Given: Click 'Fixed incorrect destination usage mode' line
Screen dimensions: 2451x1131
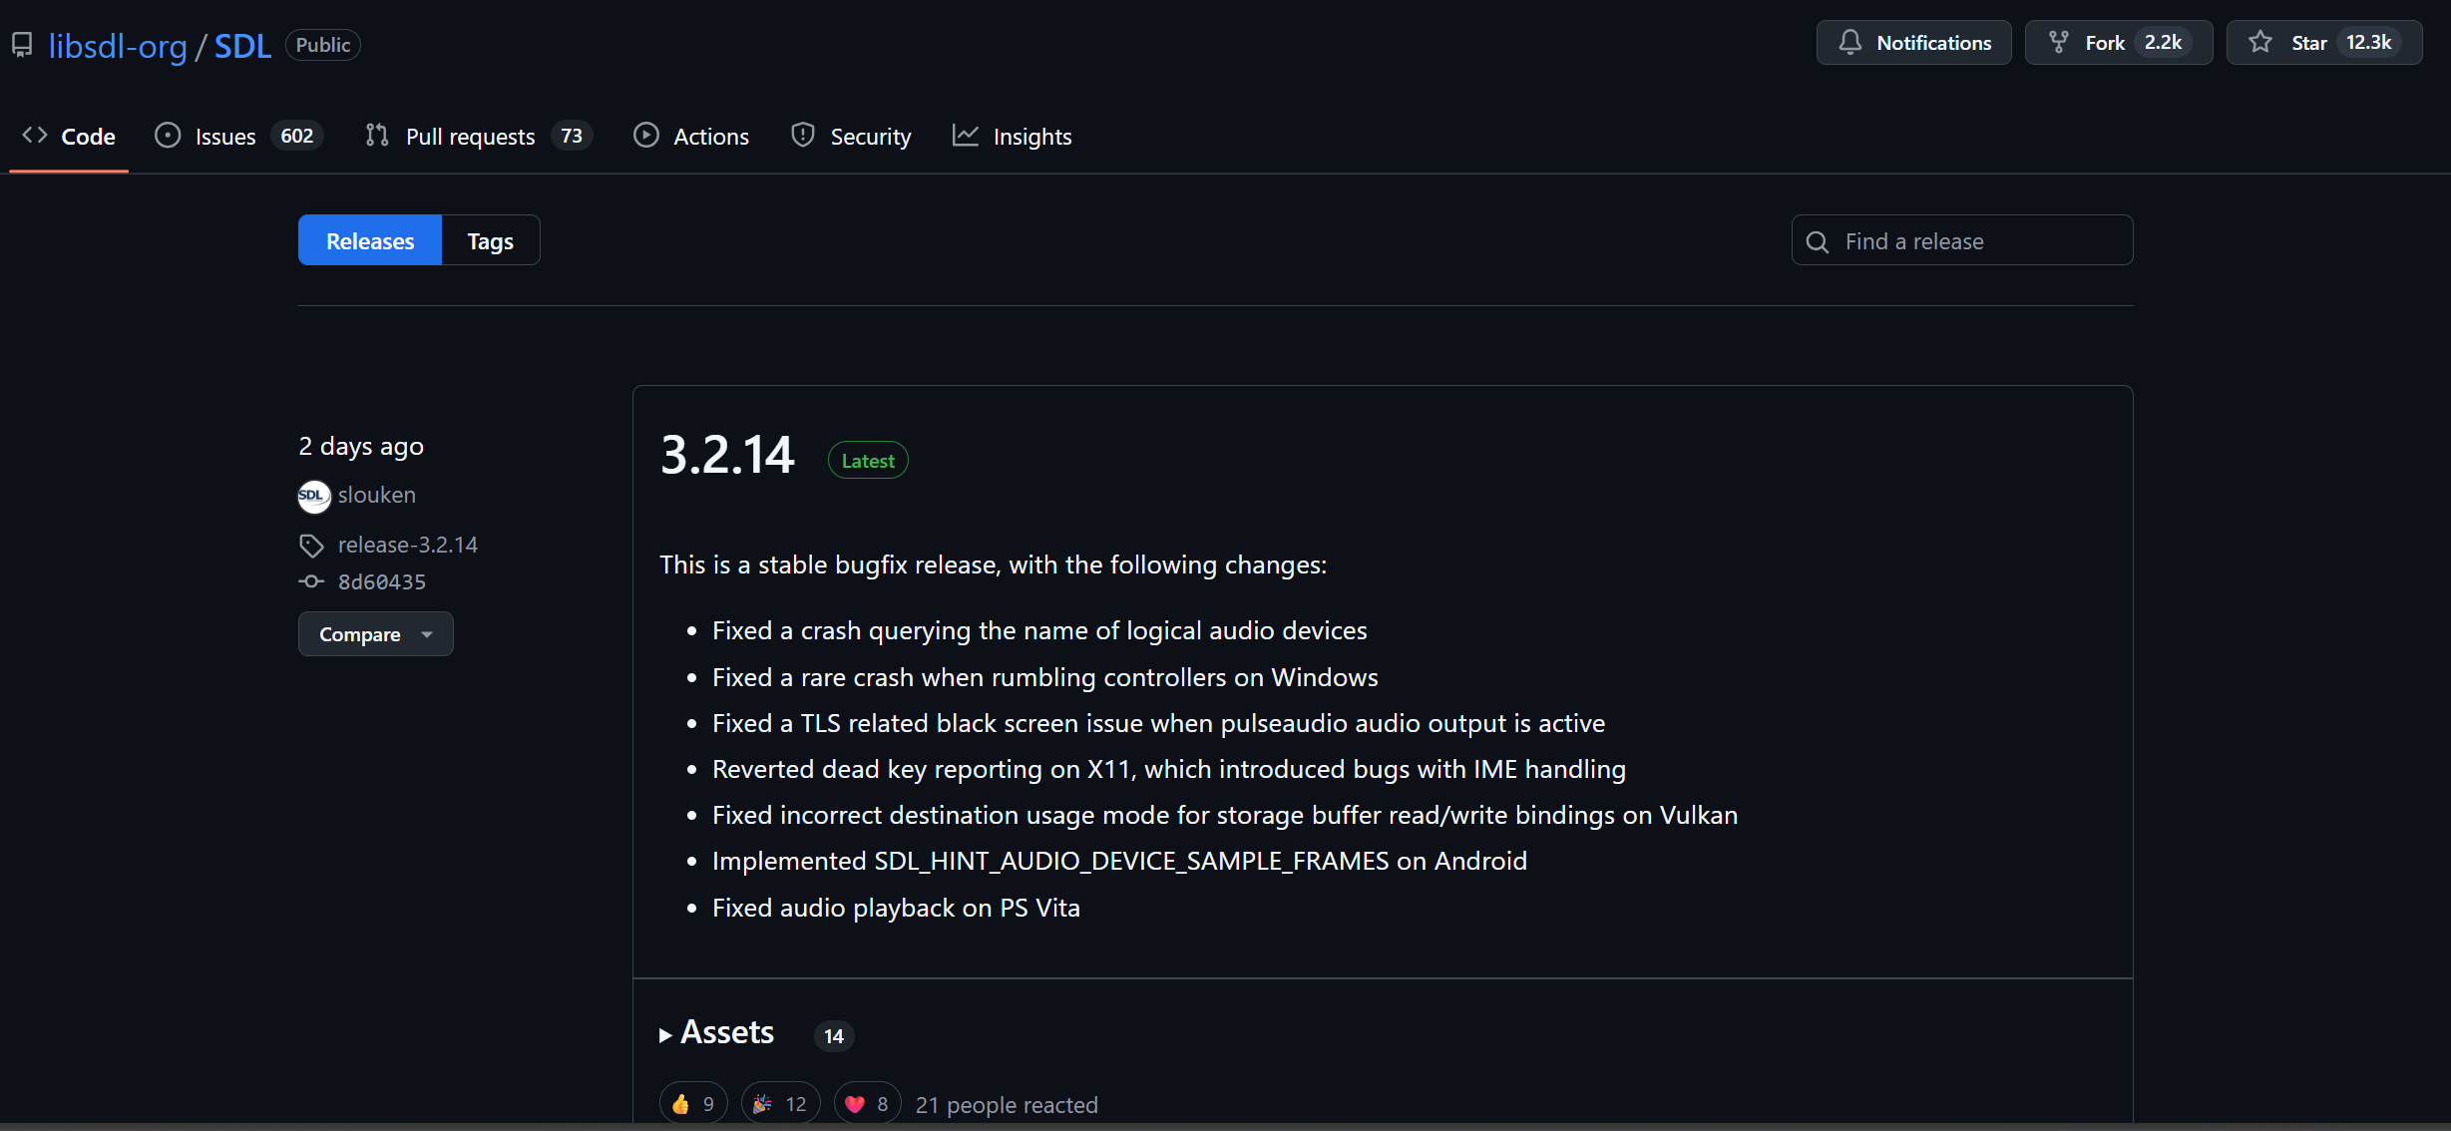Looking at the screenshot, I should [1225, 815].
